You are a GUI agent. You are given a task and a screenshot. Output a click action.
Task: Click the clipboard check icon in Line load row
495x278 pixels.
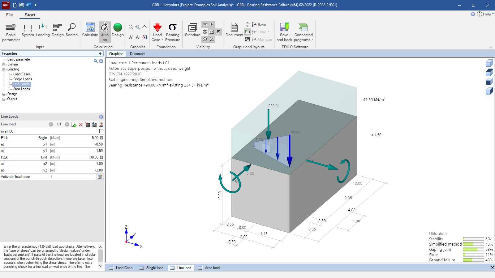(101, 124)
